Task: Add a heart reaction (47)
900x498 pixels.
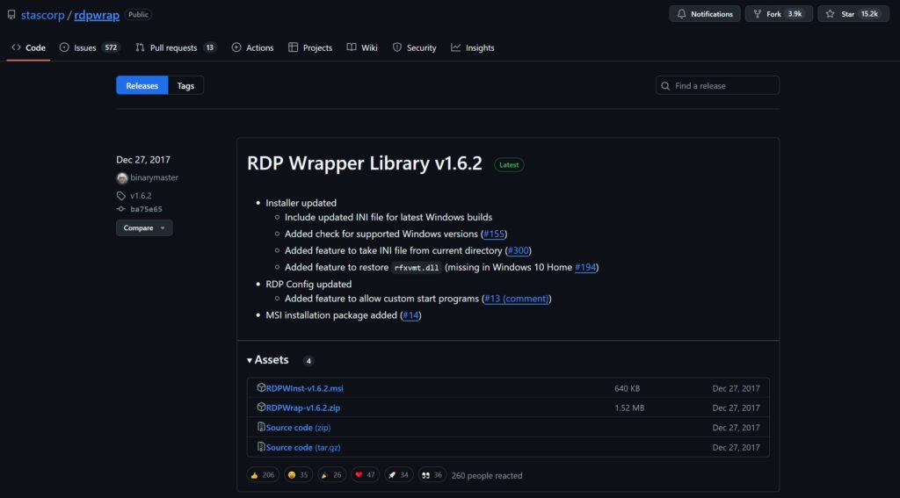Action: pyautogui.click(x=365, y=475)
